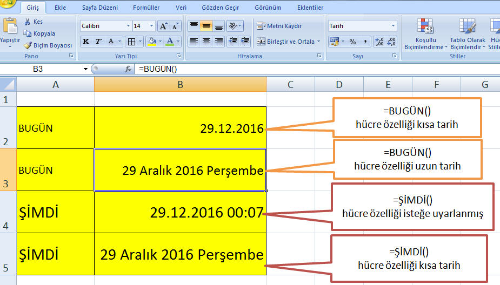
Task: Open the Hizalama alignment dialog launcher
Action: click(319, 56)
